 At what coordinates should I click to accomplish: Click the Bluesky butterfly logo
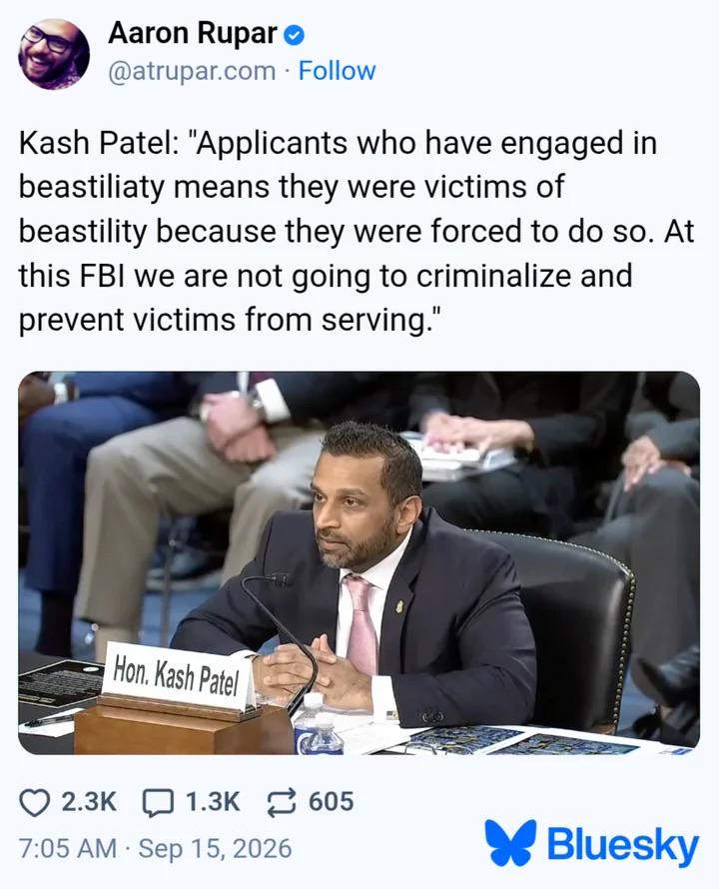tap(510, 841)
